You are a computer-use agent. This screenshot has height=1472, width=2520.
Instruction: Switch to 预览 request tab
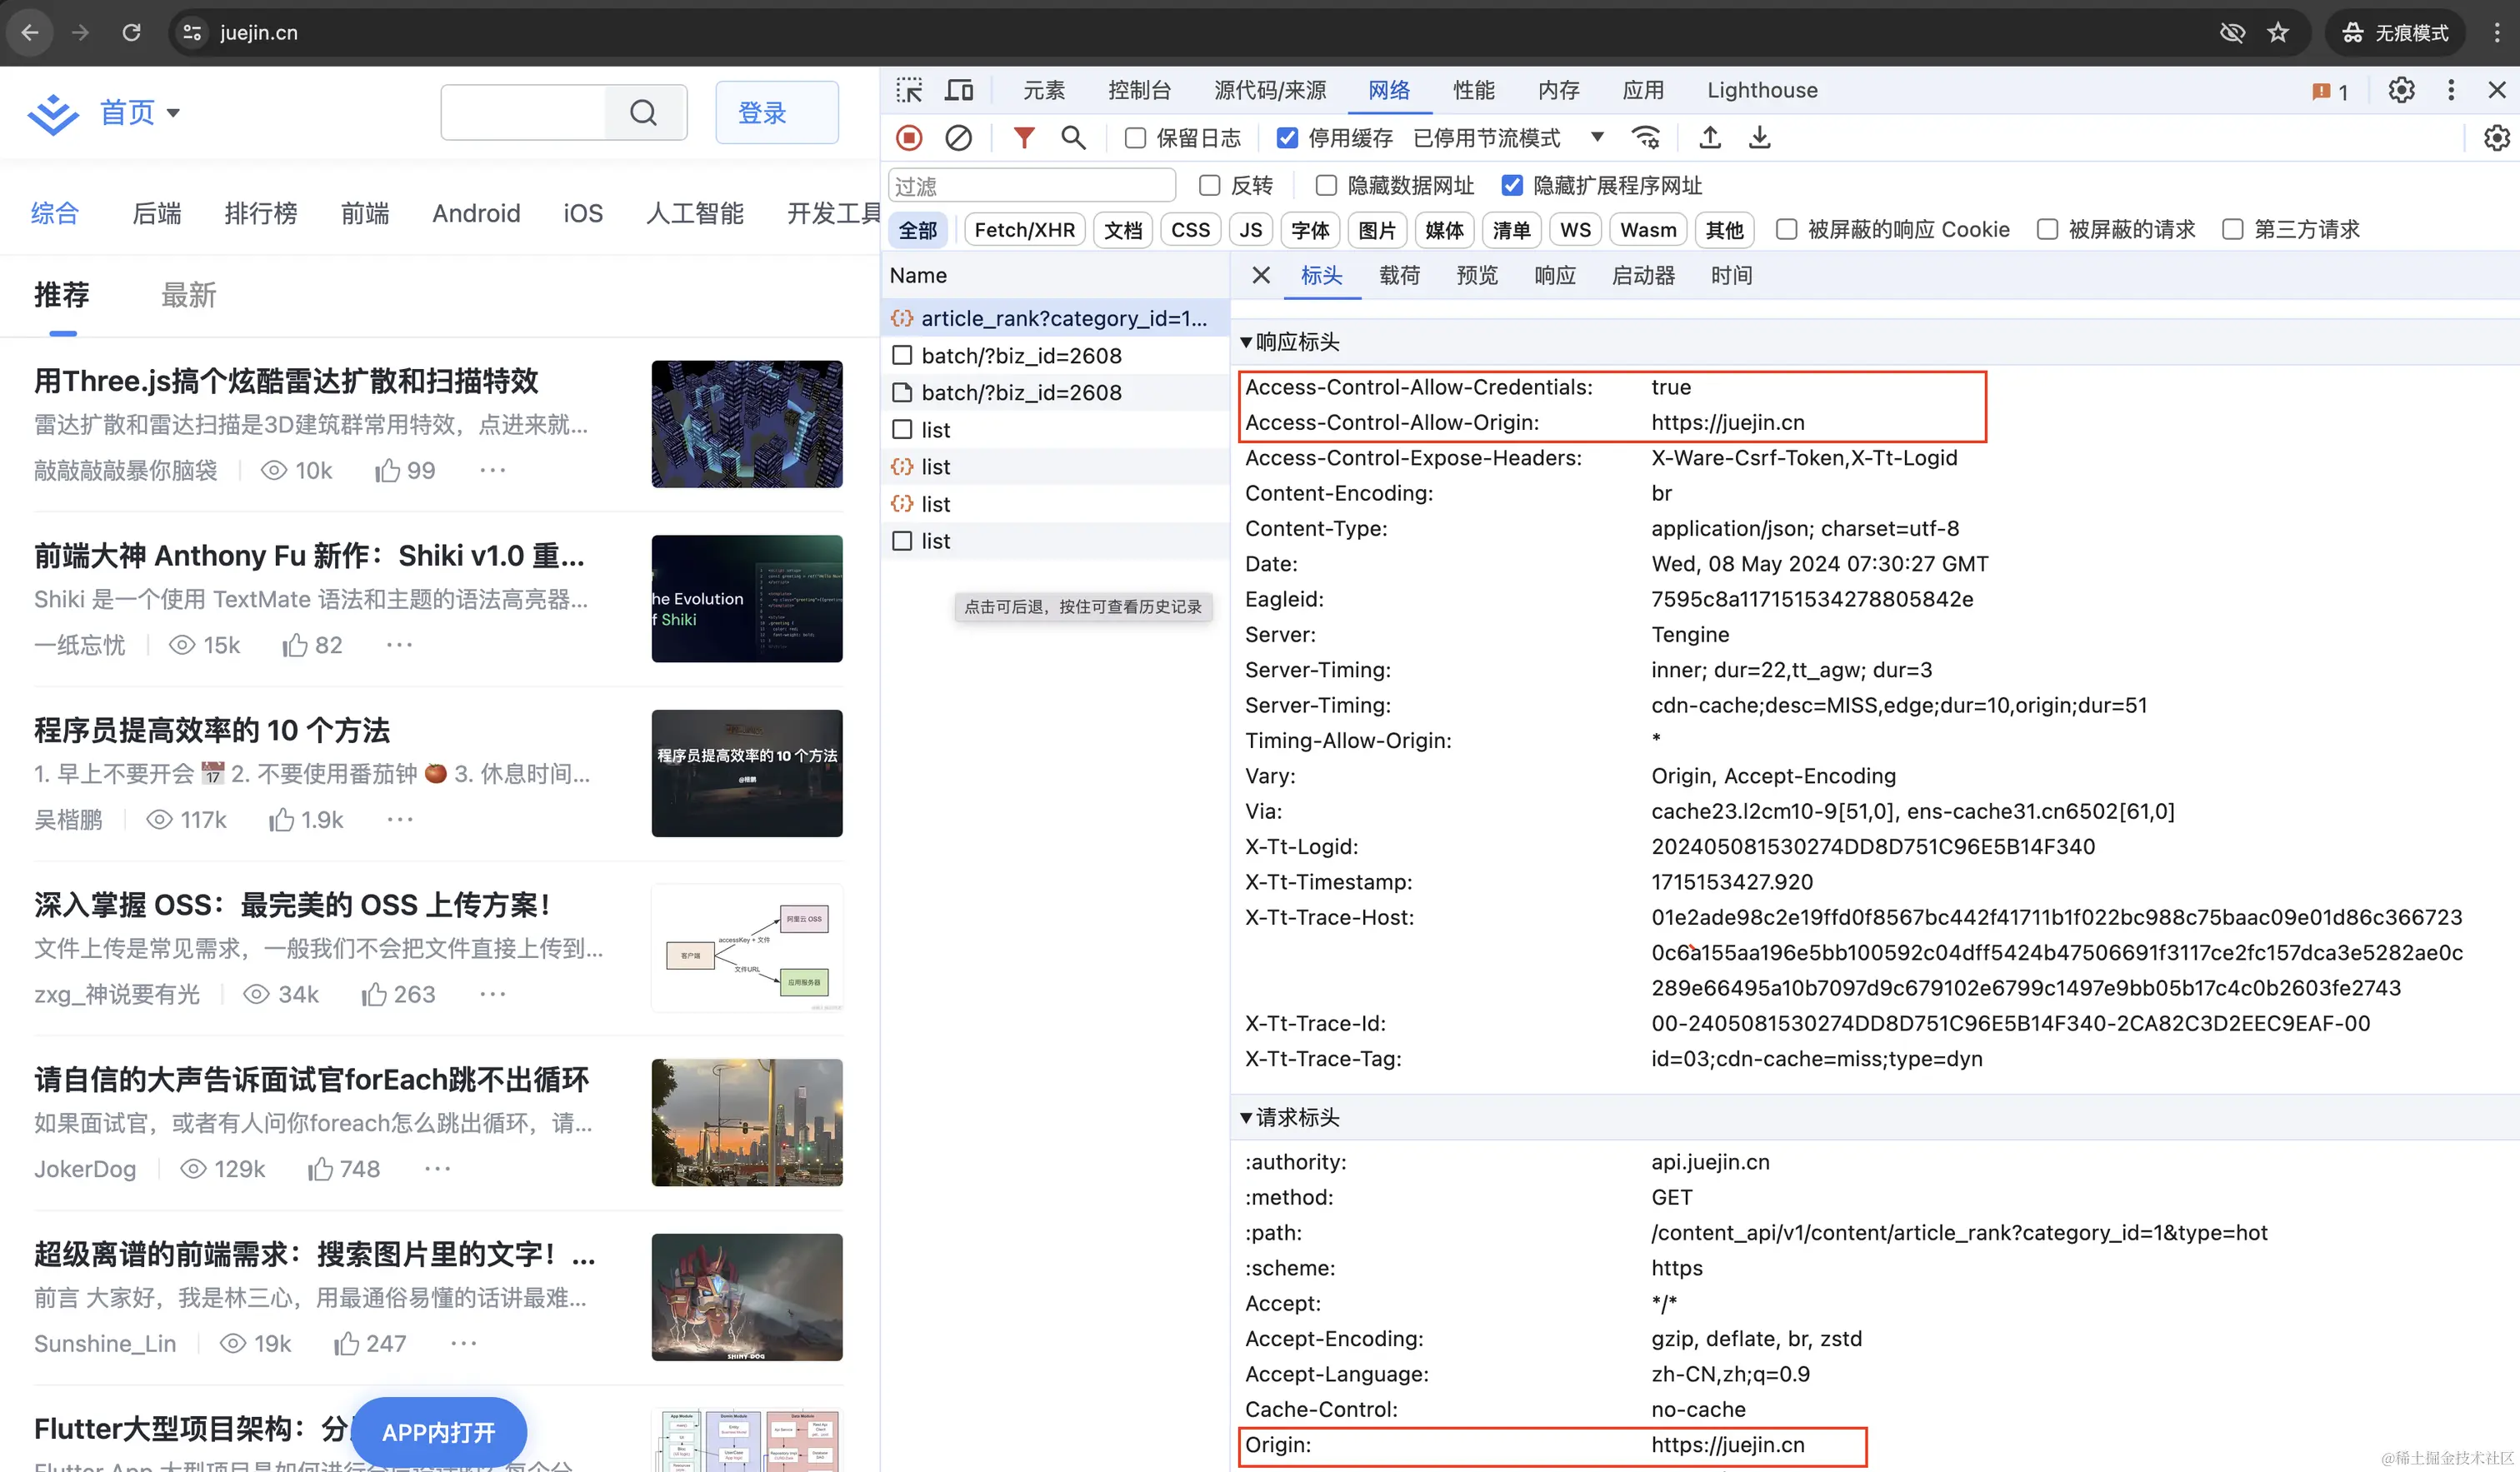(1477, 275)
